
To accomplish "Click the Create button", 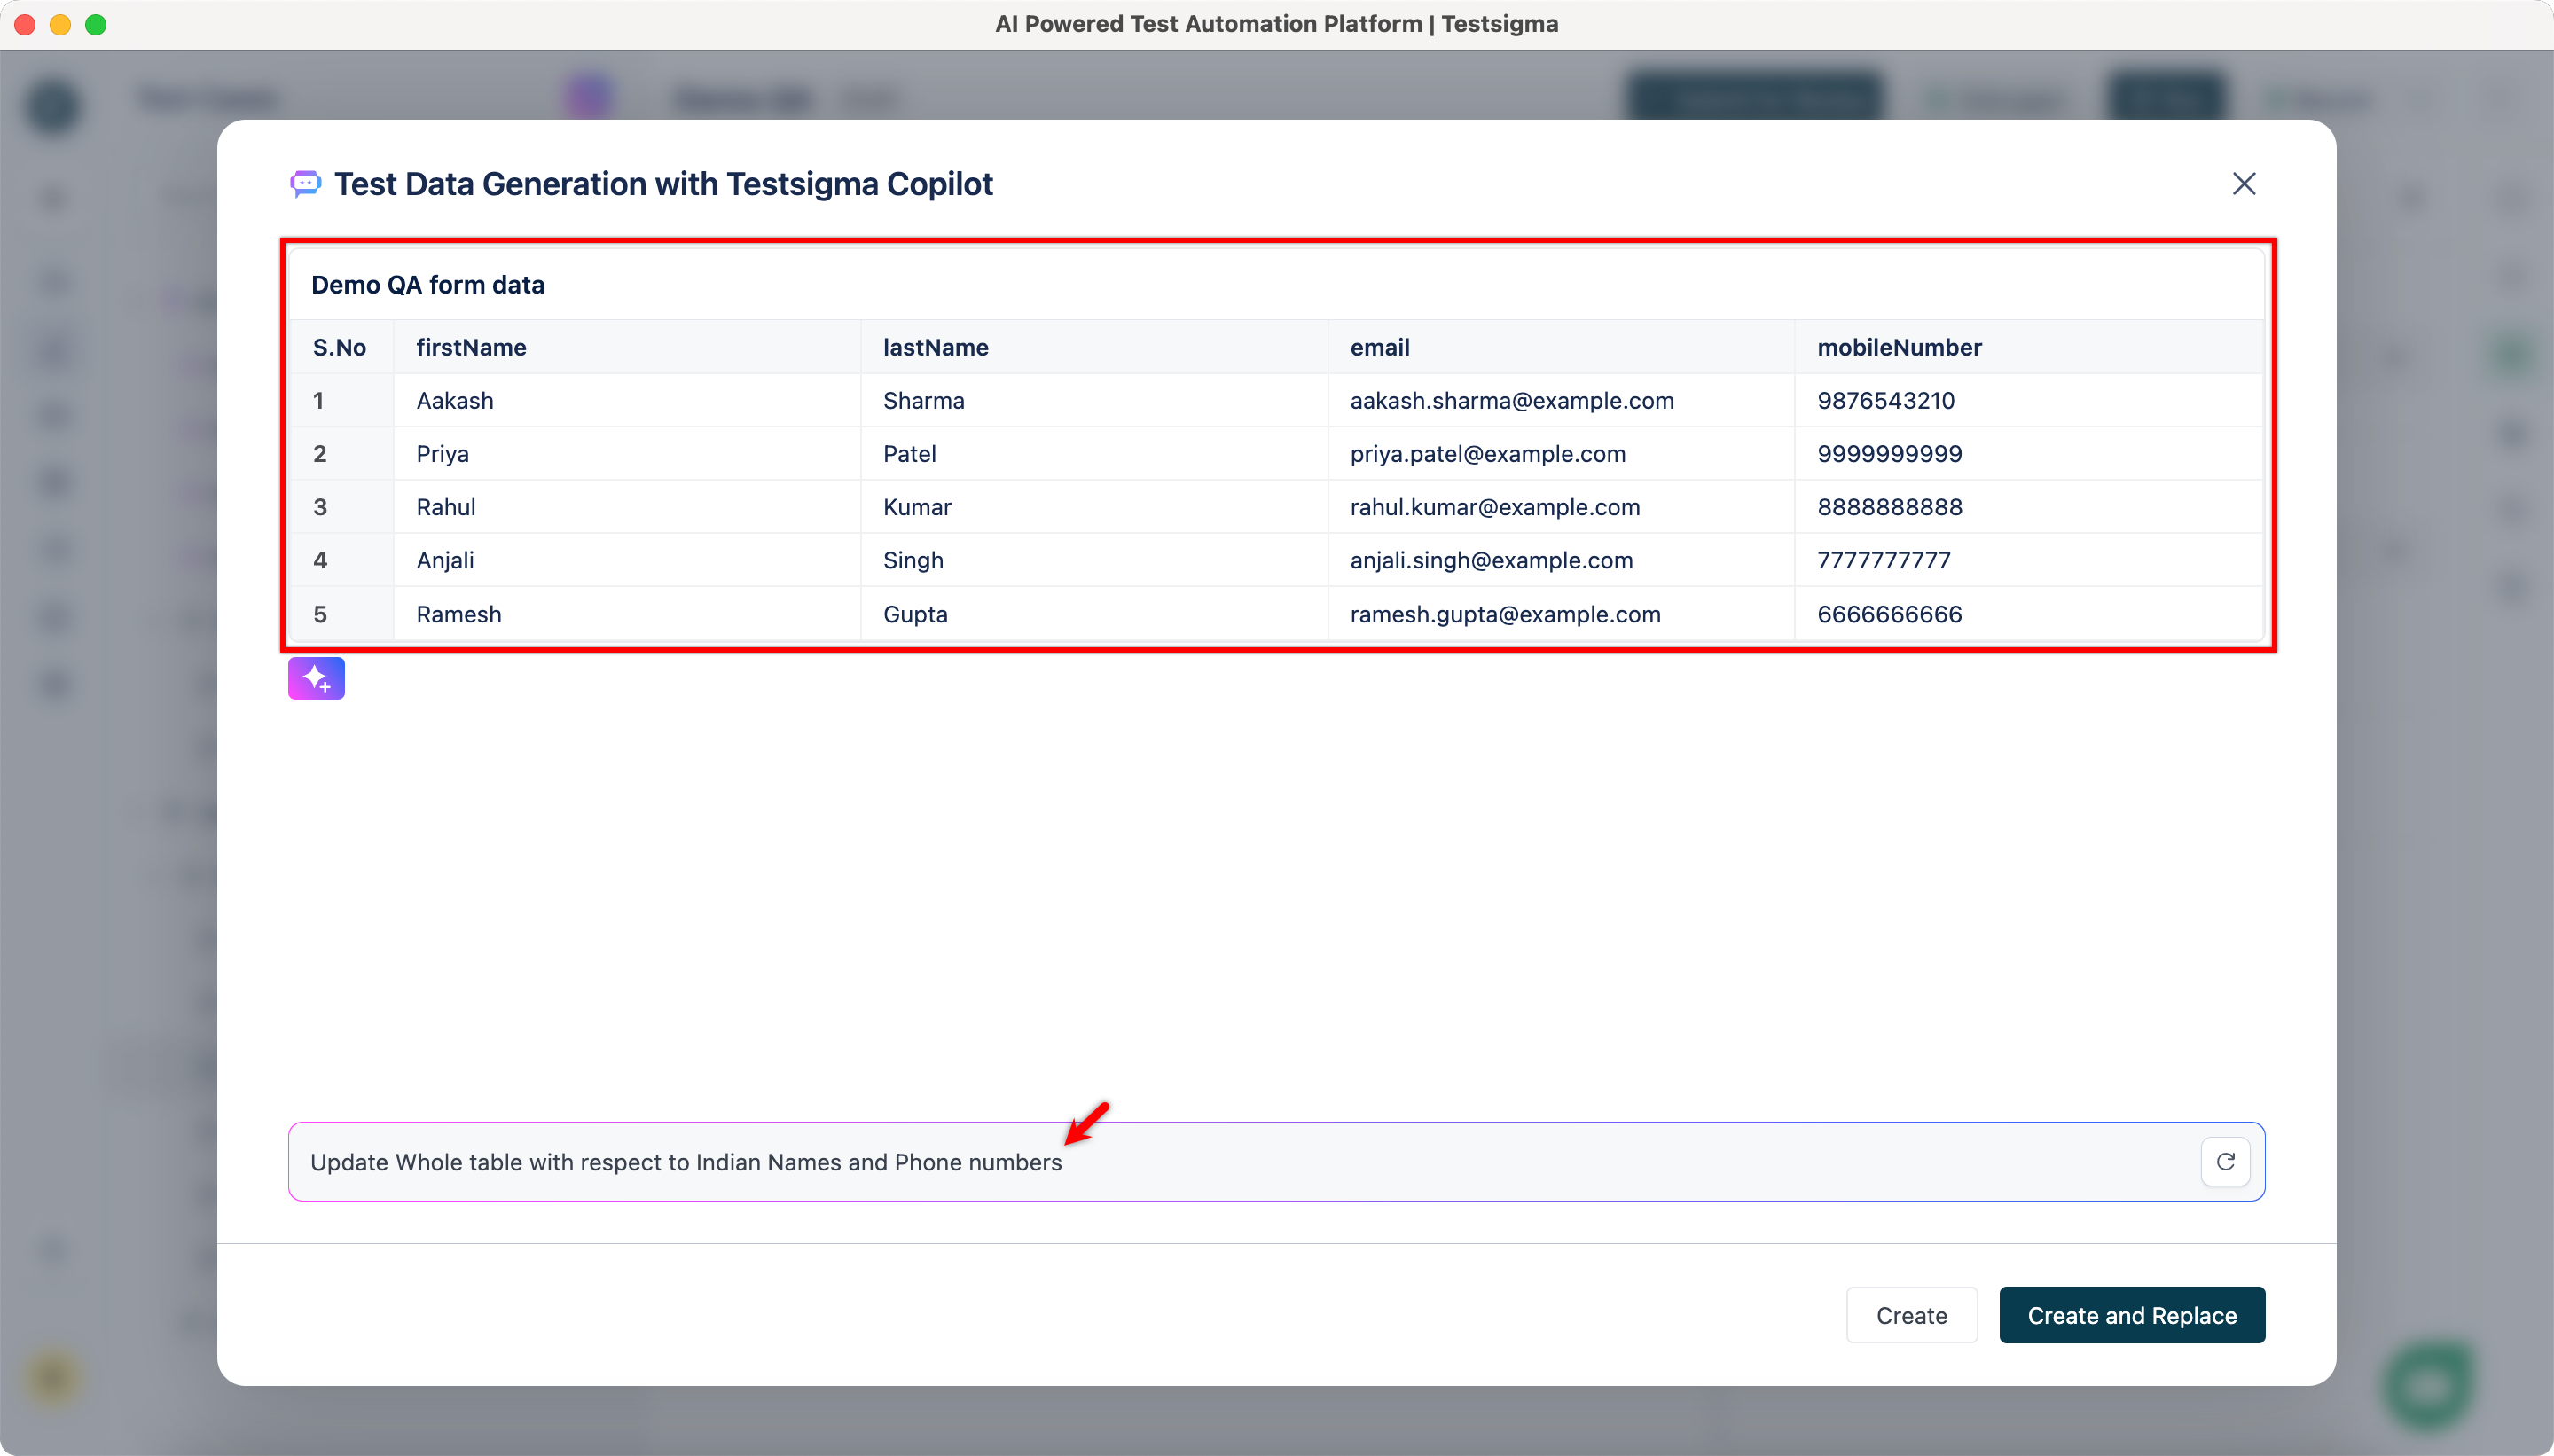I will pos(1911,1315).
